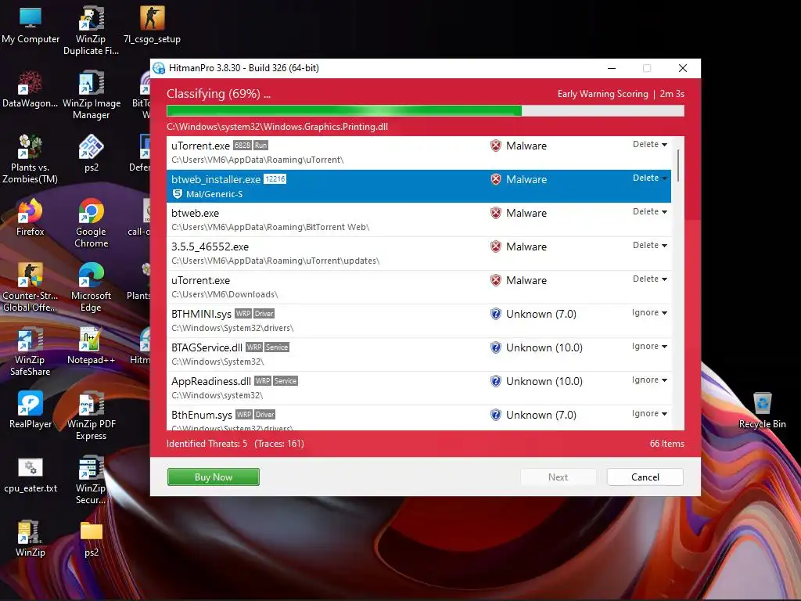Image resolution: width=801 pixels, height=601 pixels.
Task: Click the 6828 process ID badge
Action: 242,145
